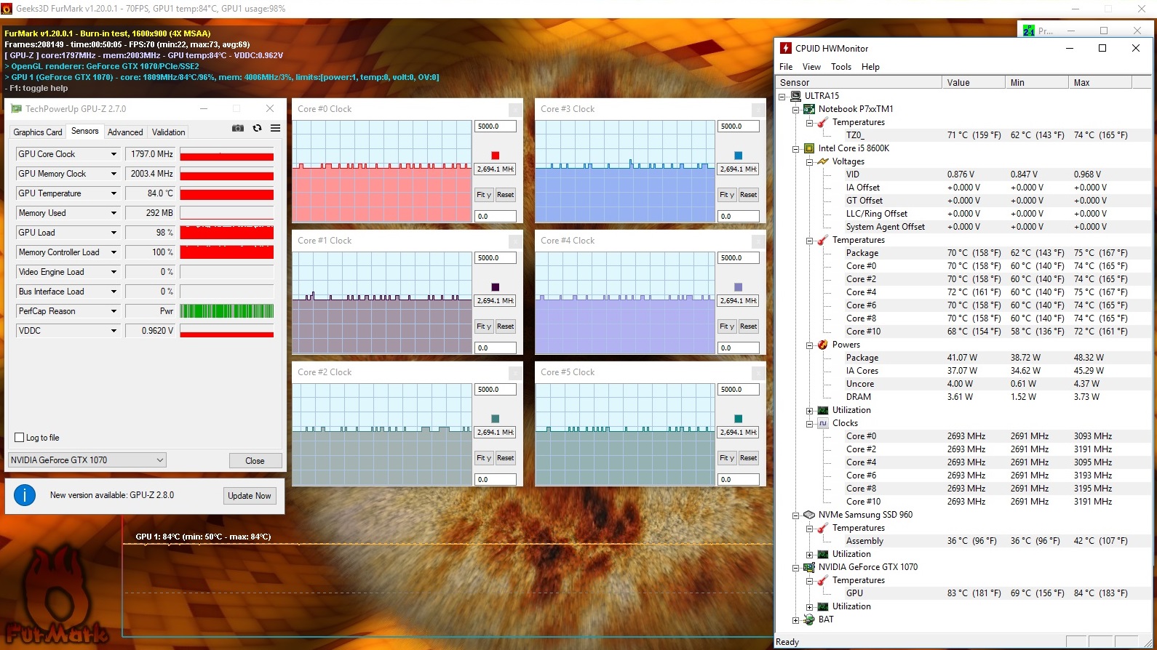Select the DRAM row under Powers
The image size is (1157, 650).
pos(963,397)
